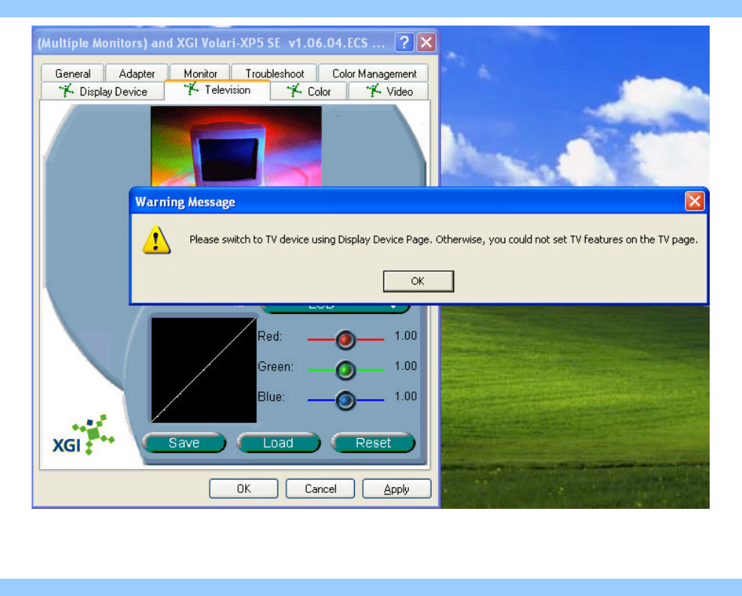Click the Apply button

(396, 489)
